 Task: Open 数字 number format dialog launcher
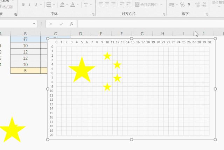click(207, 15)
